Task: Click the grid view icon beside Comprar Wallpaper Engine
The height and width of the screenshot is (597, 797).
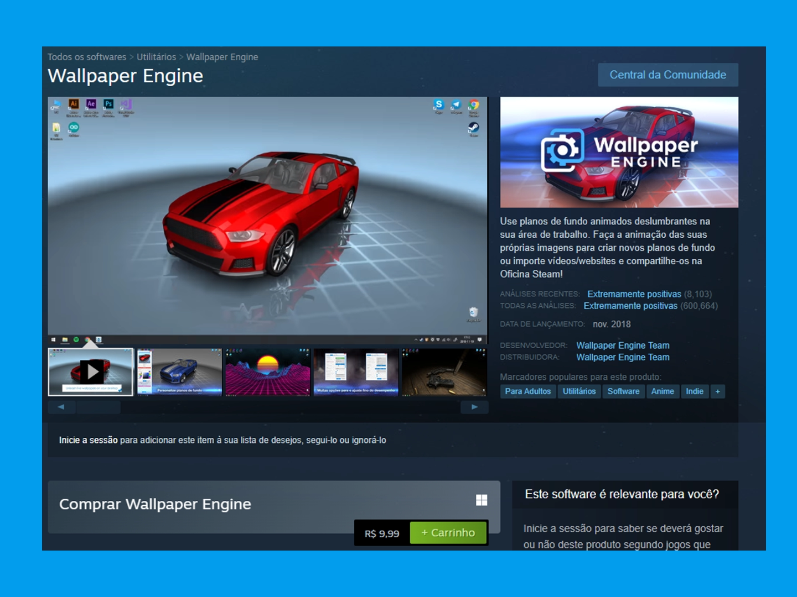Action: coord(482,500)
